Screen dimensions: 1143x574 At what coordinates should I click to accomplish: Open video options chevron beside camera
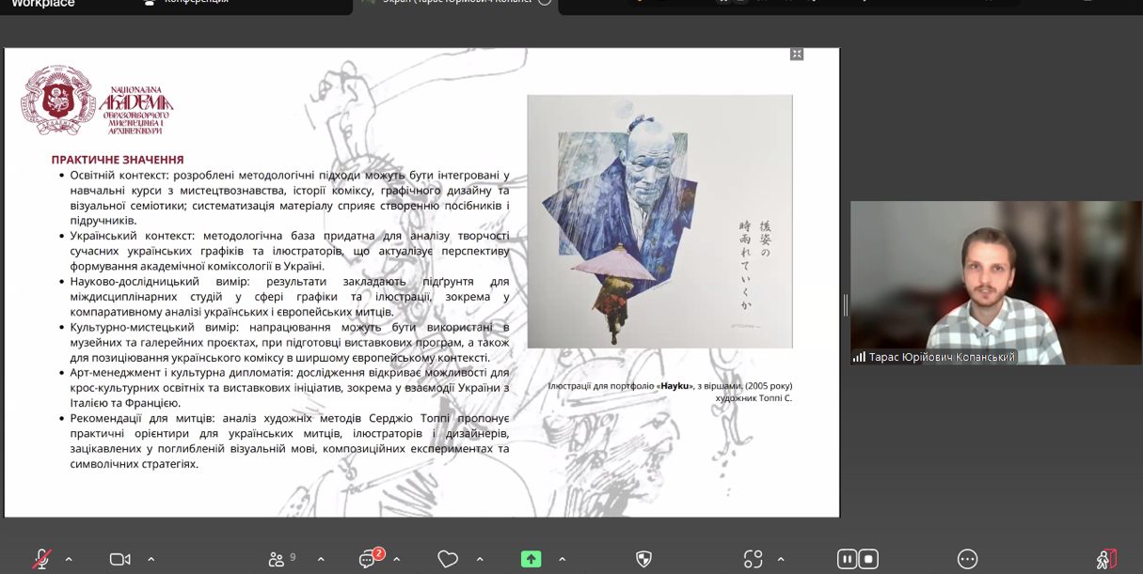pos(151,560)
